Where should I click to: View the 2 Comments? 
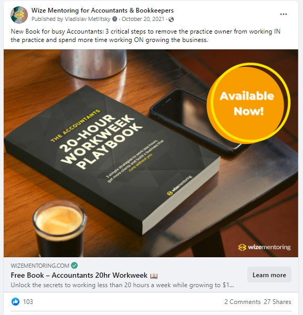pos(242,302)
